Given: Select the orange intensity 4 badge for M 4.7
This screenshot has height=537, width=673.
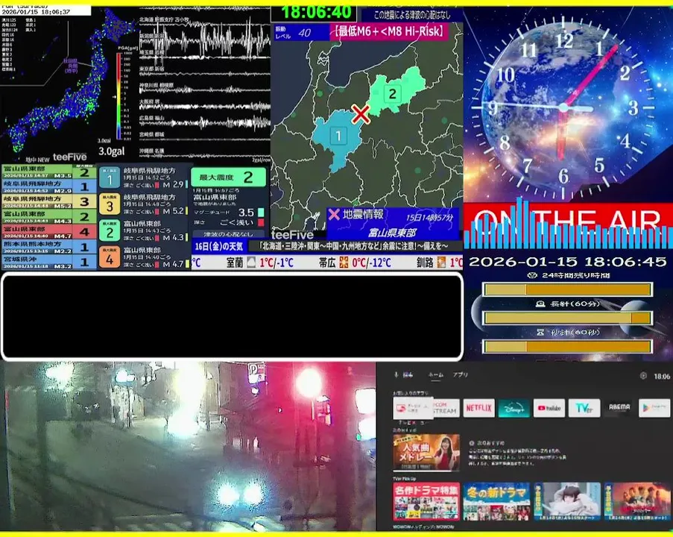Looking at the screenshot, I should click(110, 257).
